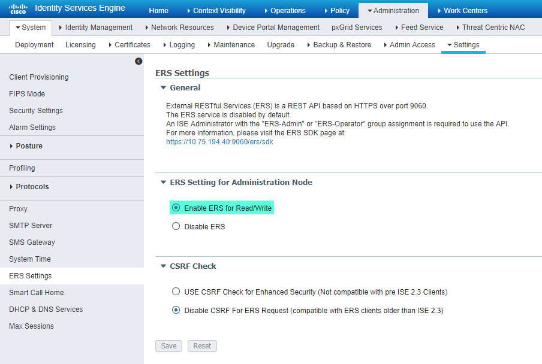Open SMS Gateway settings
Viewport: 542px width, 364px height.
[32, 242]
